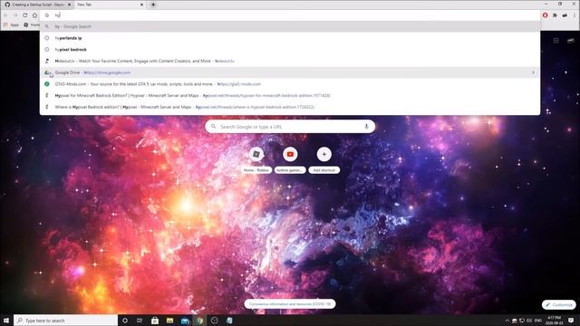Click the clock icon beside 'hyperlands ip'
This screenshot has width=580, height=326.
pos(47,38)
